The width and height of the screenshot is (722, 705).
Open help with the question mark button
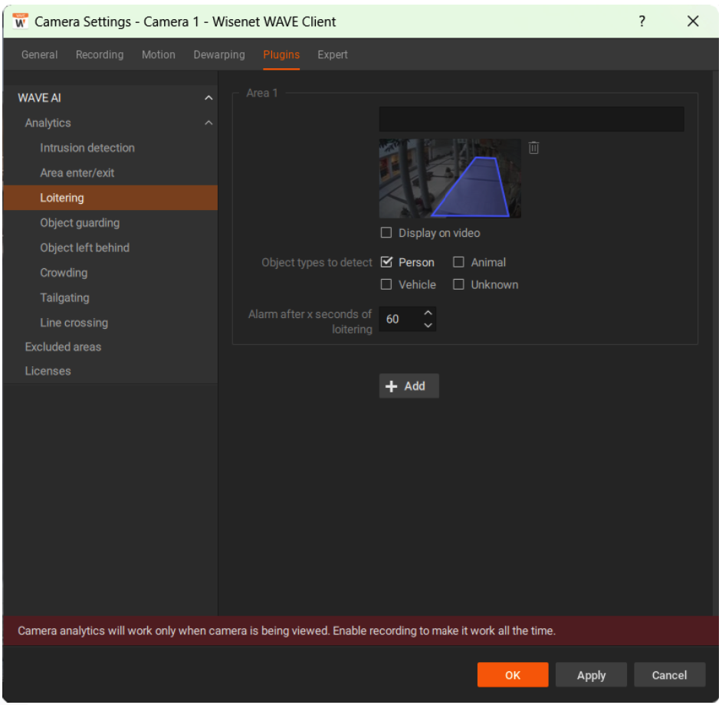(x=642, y=21)
